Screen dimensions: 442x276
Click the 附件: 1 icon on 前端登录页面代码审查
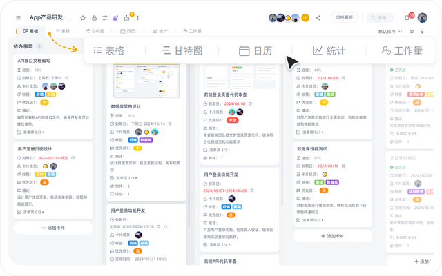point(205,158)
